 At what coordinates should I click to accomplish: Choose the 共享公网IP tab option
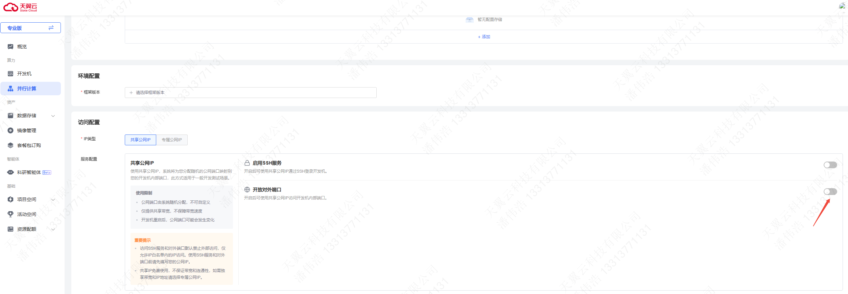(140, 140)
